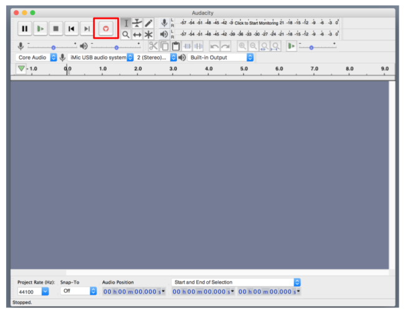
Task: Open the selection end format arrow
Action: click(x=298, y=291)
